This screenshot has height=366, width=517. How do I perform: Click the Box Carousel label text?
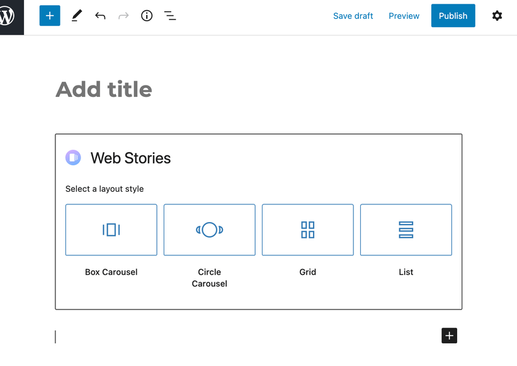(111, 272)
